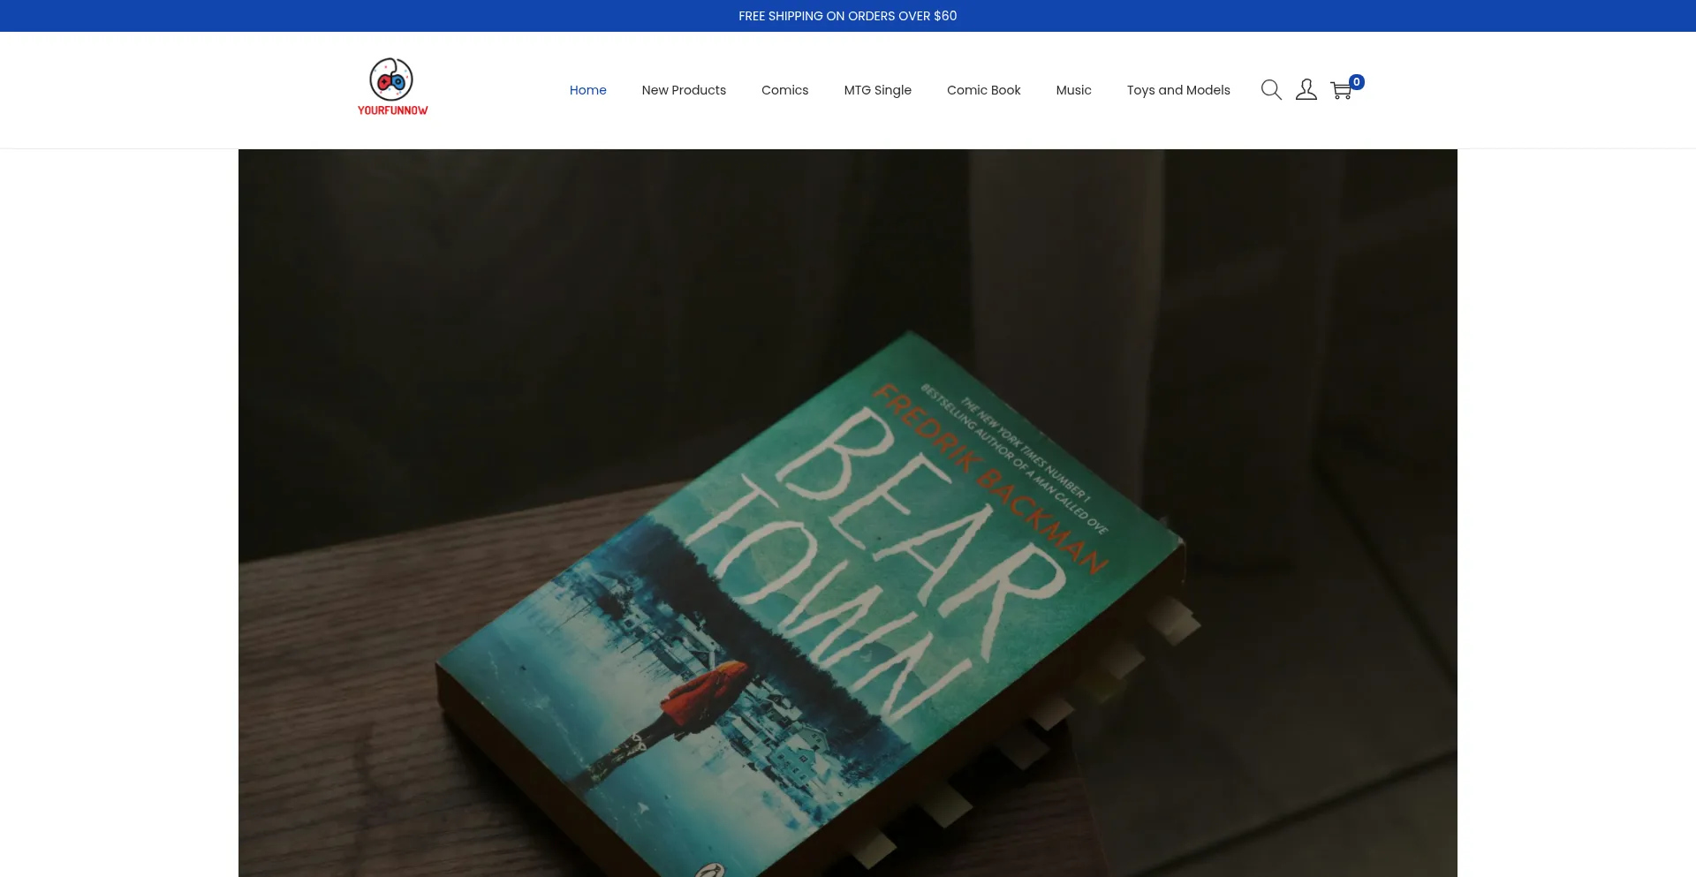Click the sticky tabs on the book's edge
The height and width of the screenshot is (877, 1696).
tap(1122, 662)
